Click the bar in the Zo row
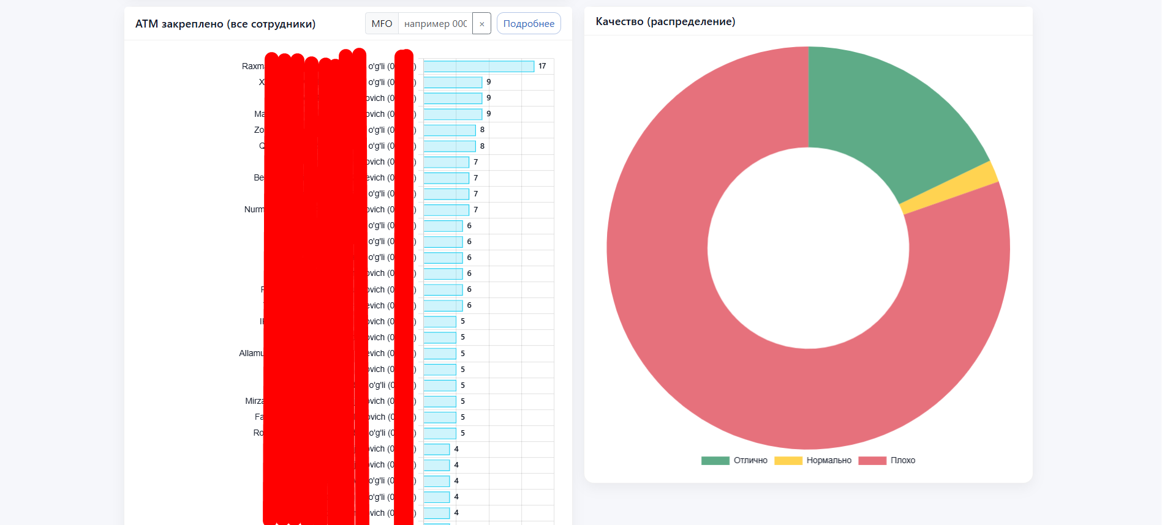 pos(449,130)
